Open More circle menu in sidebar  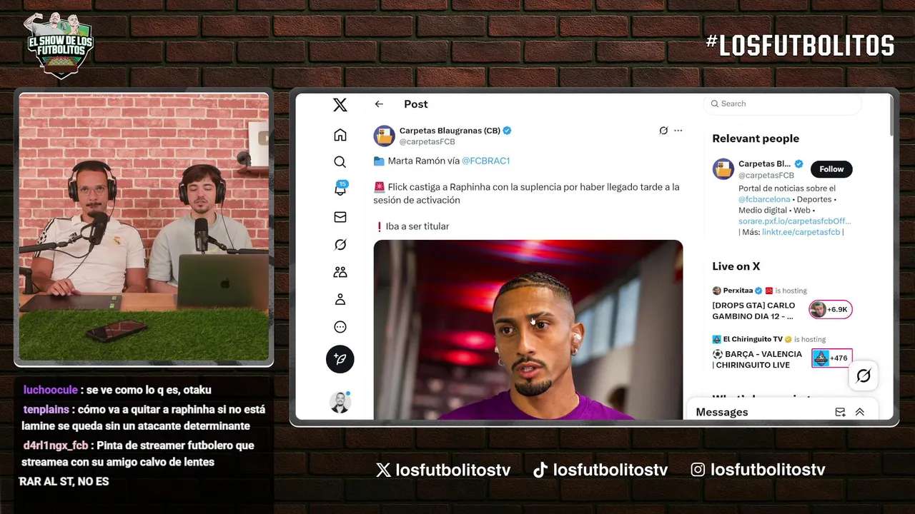340,327
